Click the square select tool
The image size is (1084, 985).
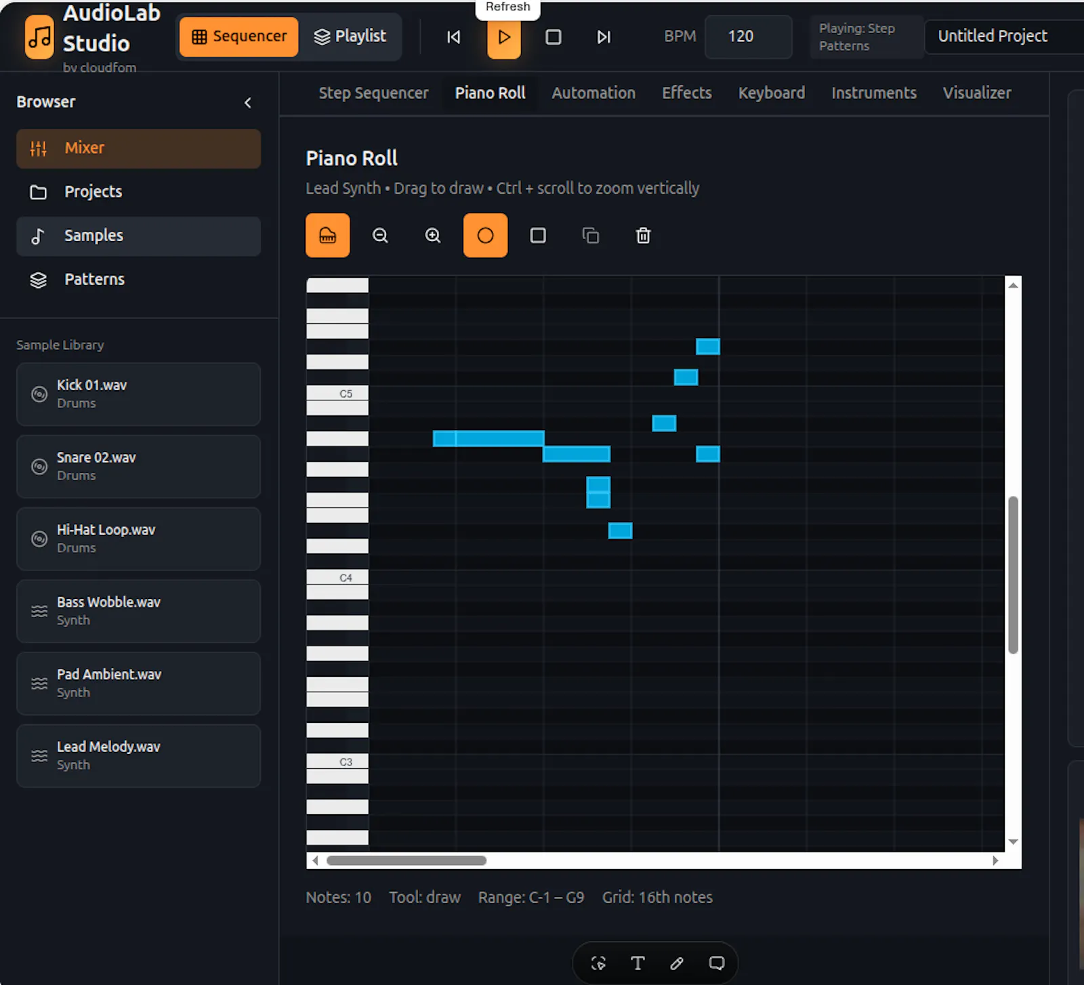pyautogui.click(x=538, y=236)
